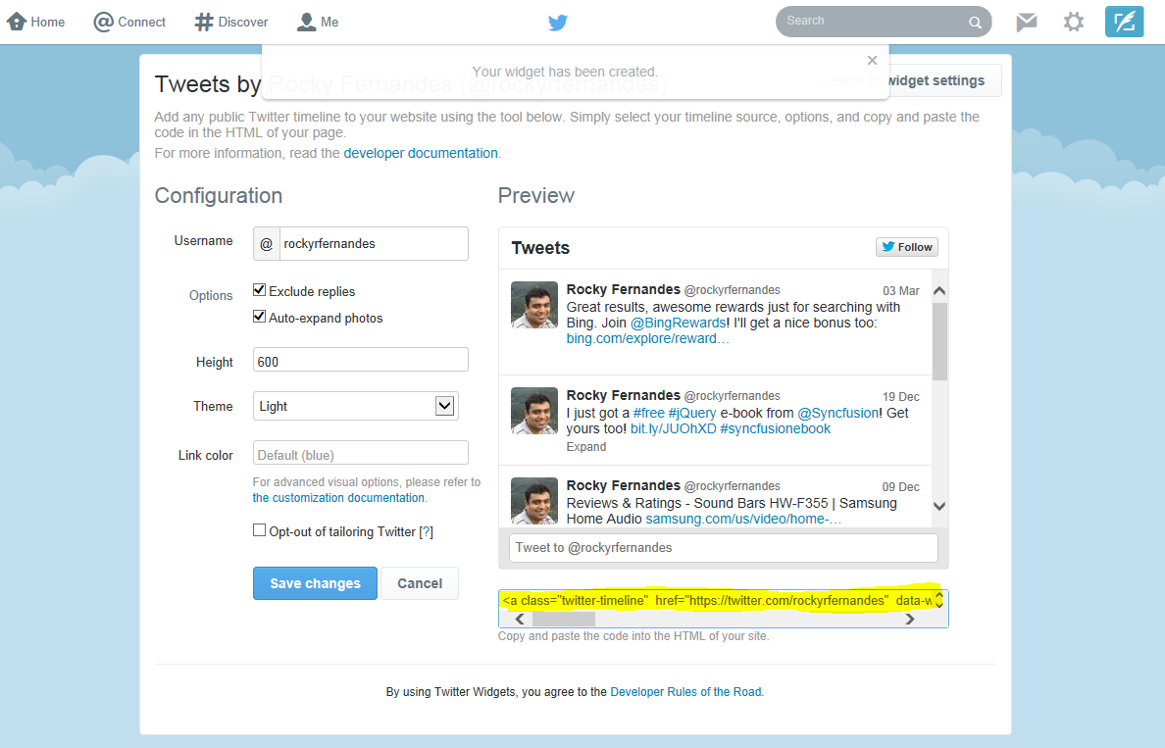This screenshot has width=1165, height=748.
Task: Open the @Syncfusion mention
Action: (838, 413)
